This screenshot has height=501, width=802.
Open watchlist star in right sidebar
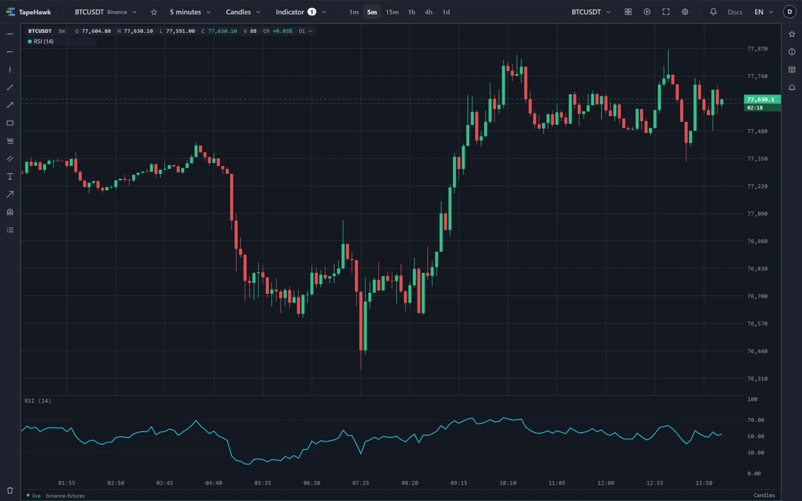(x=792, y=34)
